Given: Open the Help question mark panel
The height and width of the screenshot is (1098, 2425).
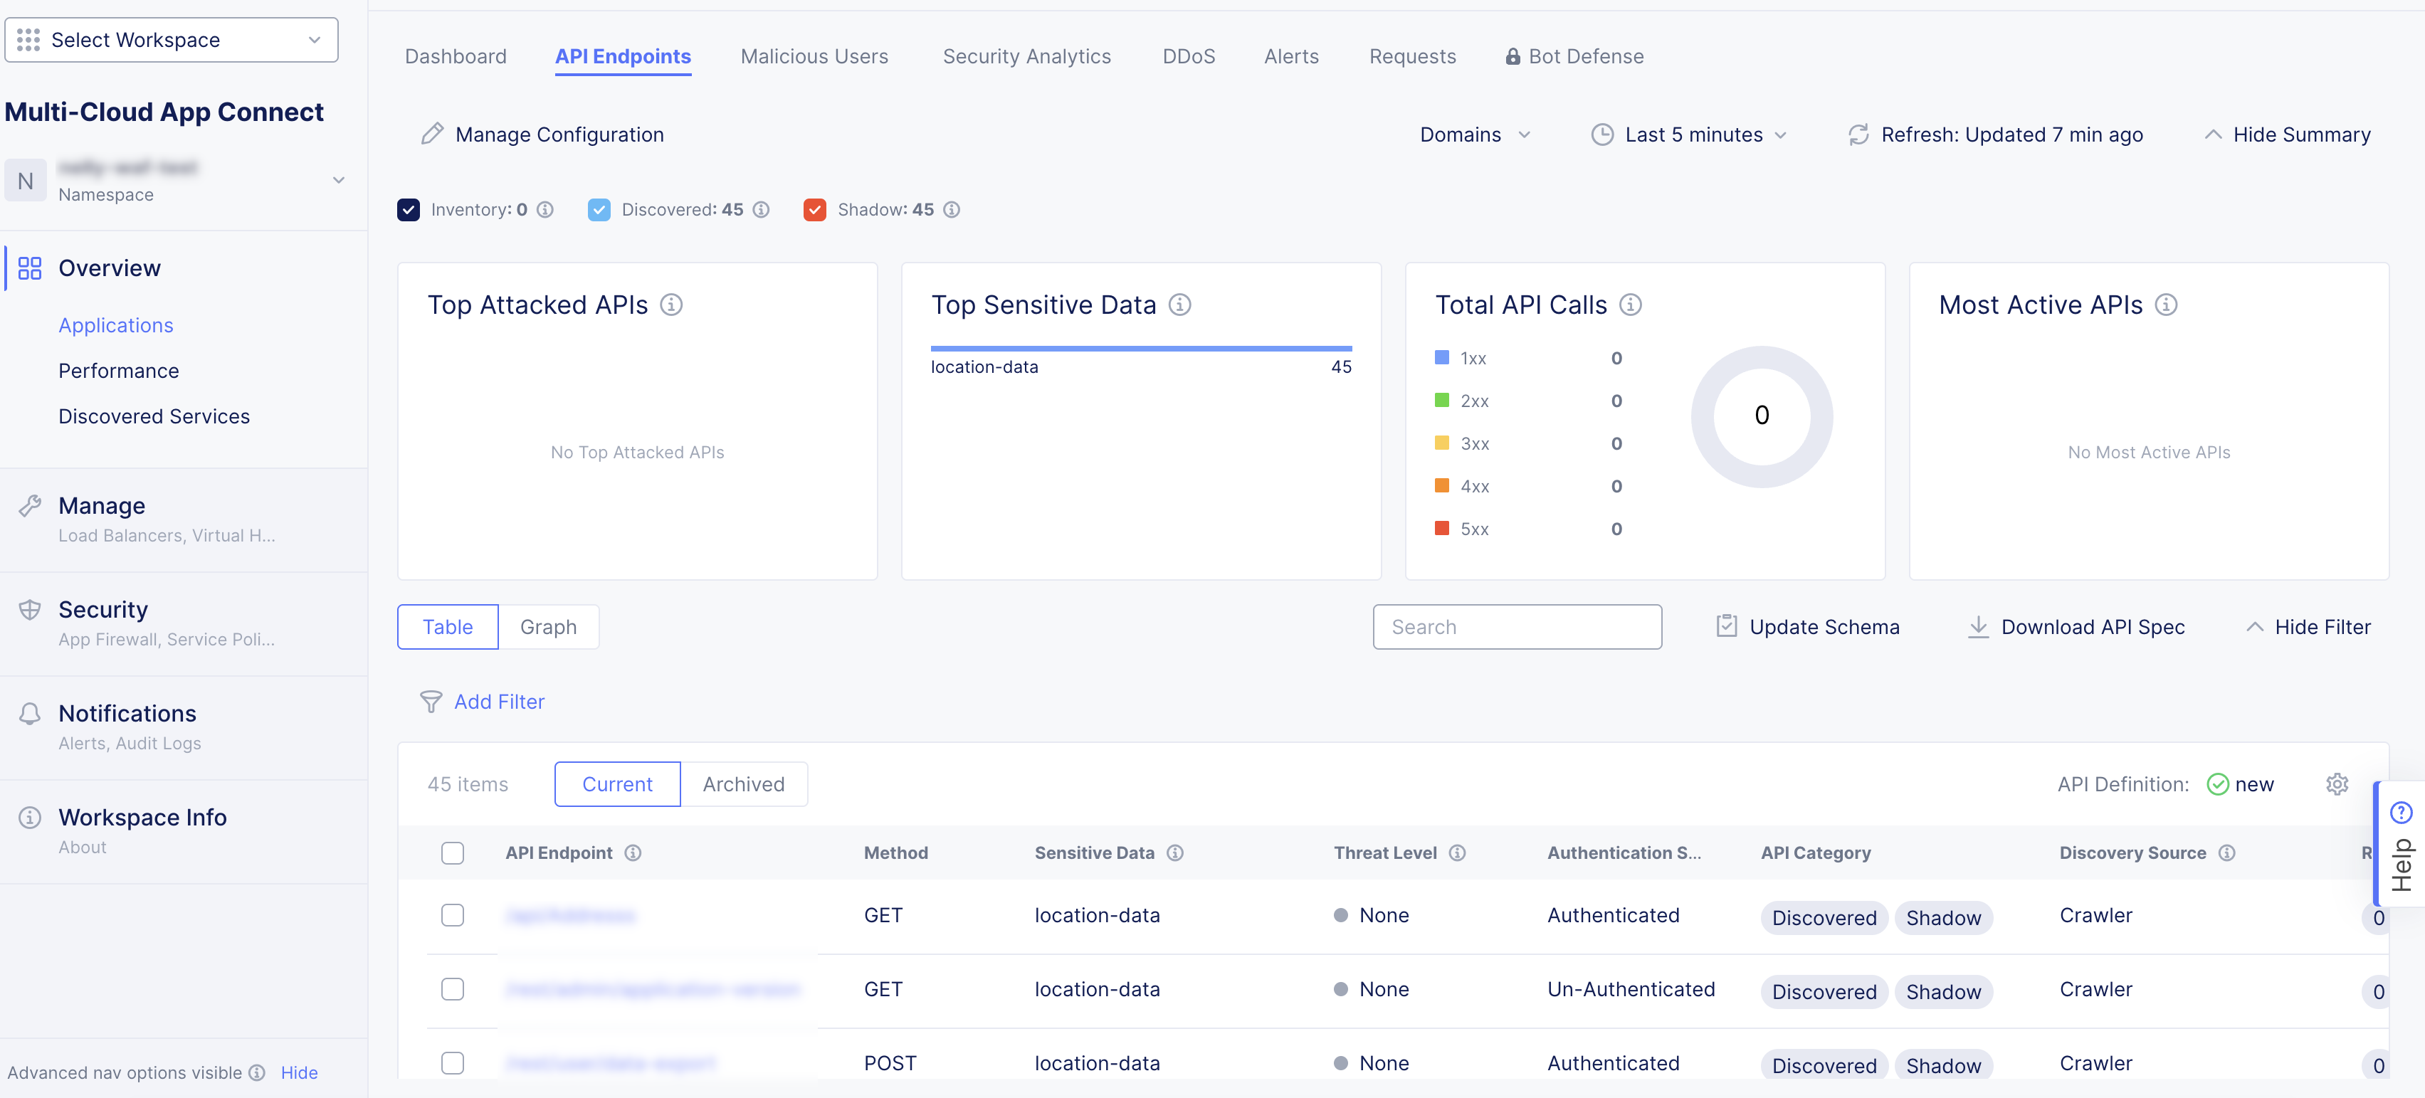Looking at the screenshot, I should point(2401,812).
